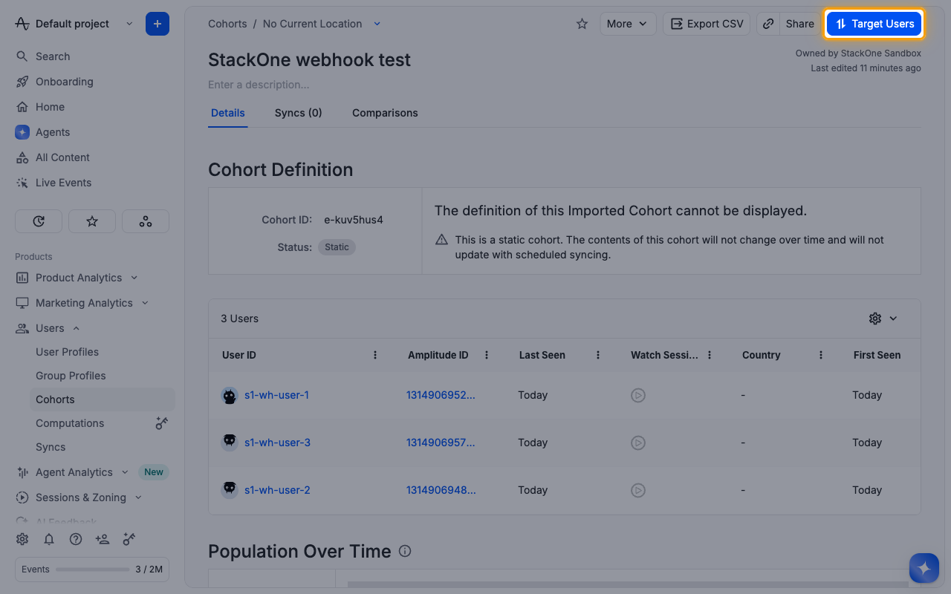This screenshot has width=951, height=594.
Task: Play session replay for s1-wh-user-1
Action: (638, 395)
